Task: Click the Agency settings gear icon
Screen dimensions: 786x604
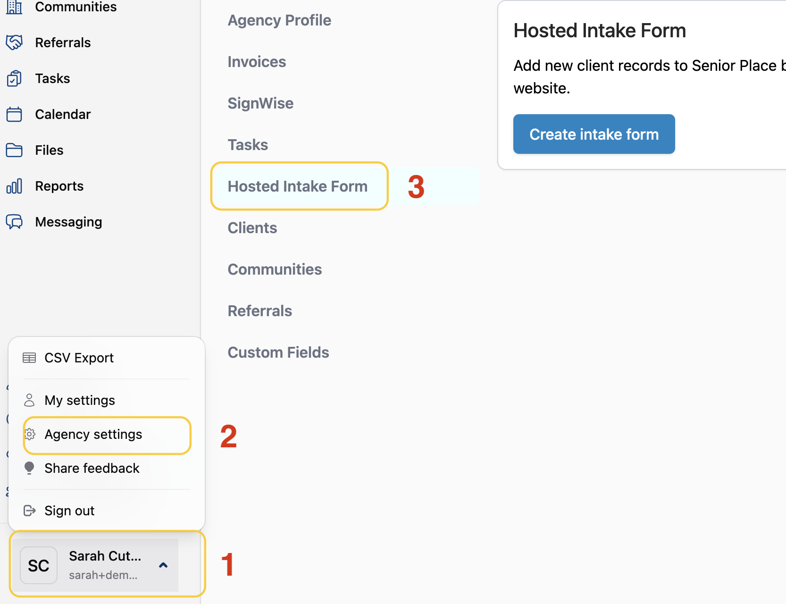Action: [x=30, y=434]
